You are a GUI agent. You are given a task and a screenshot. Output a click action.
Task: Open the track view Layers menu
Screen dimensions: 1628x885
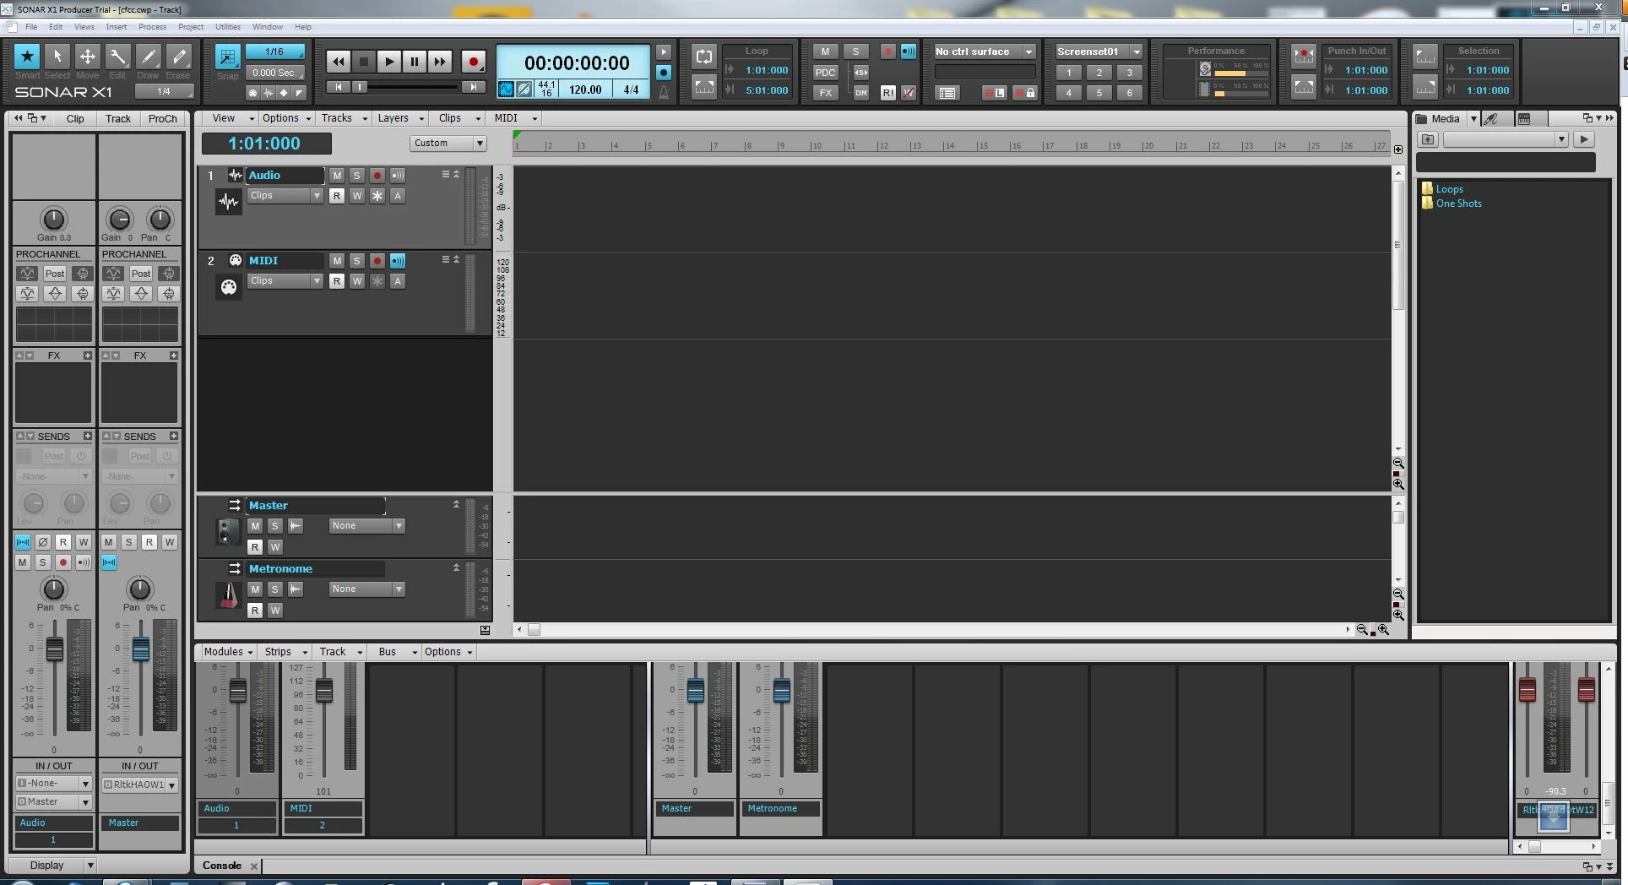pos(400,118)
